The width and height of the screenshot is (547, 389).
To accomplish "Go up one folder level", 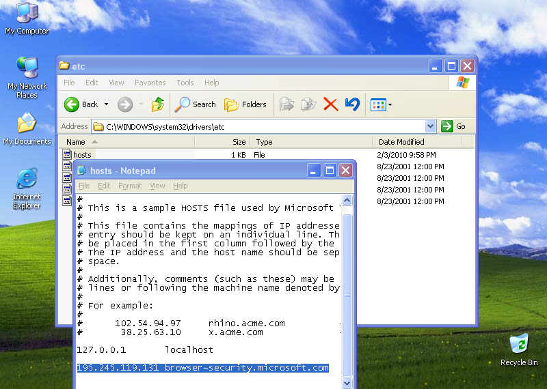I will [x=158, y=104].
